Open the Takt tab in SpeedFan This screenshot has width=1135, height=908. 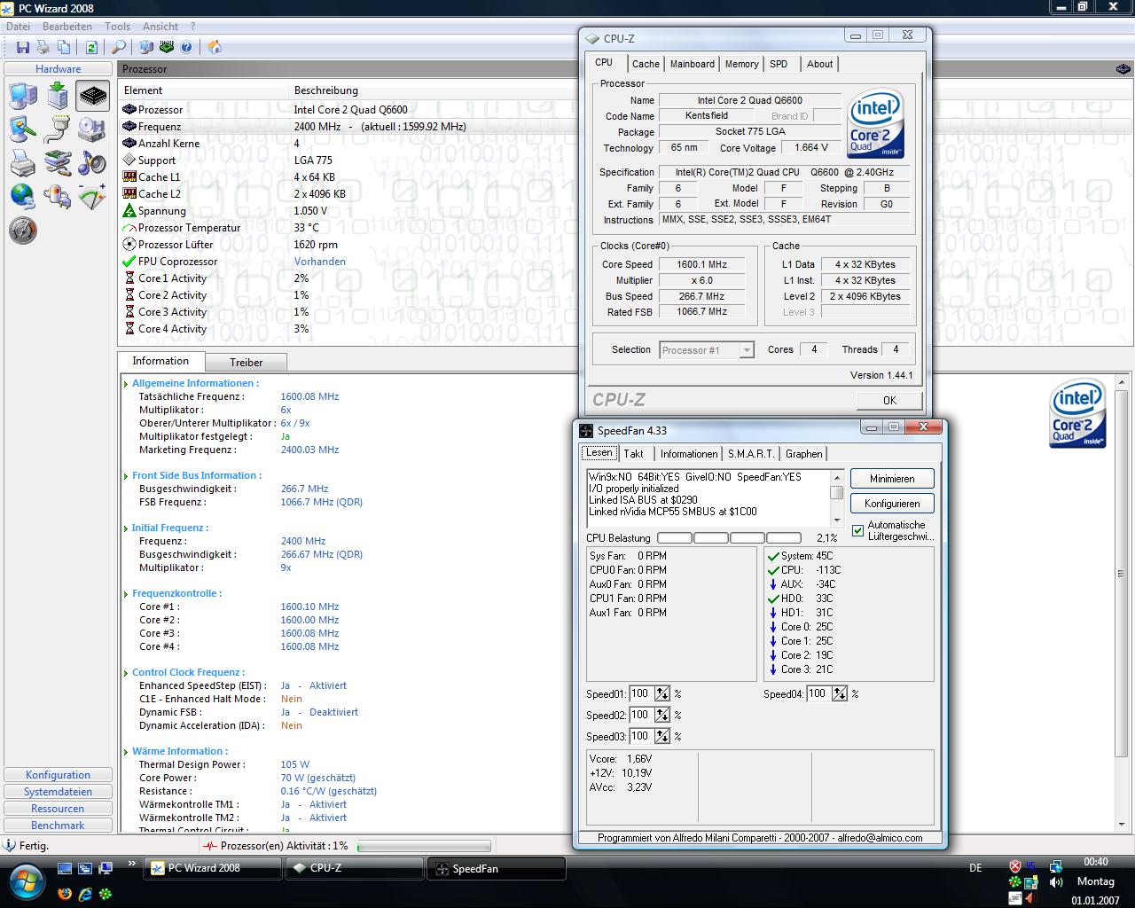[x=634, y=454]
